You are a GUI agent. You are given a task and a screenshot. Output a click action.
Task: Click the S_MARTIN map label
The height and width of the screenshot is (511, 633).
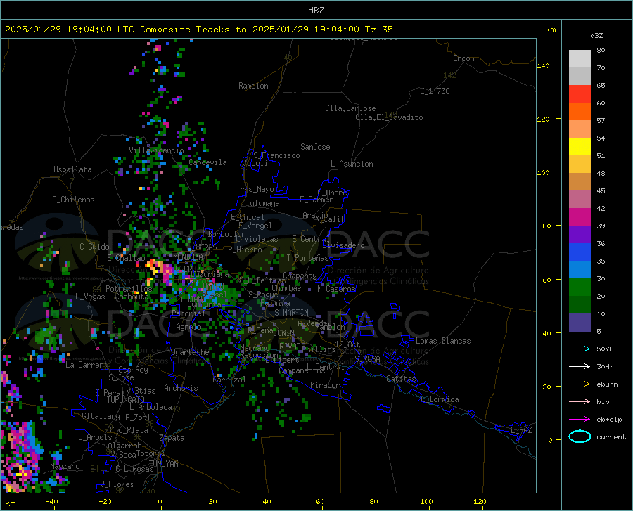click(291, 313)
